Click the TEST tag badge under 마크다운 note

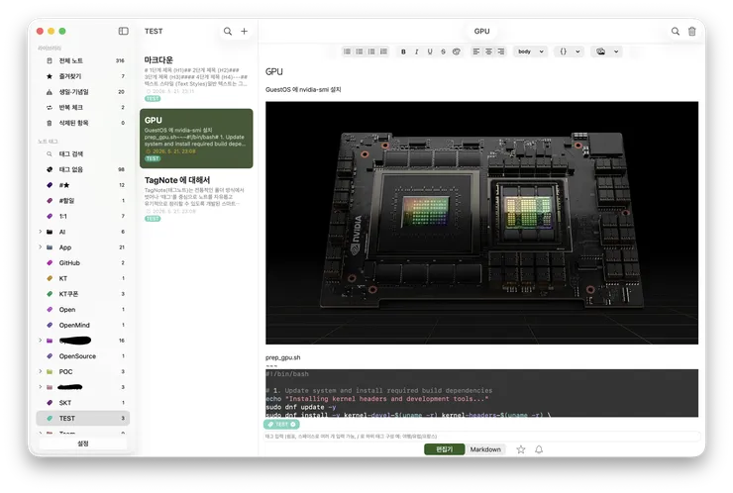[153, 99]
